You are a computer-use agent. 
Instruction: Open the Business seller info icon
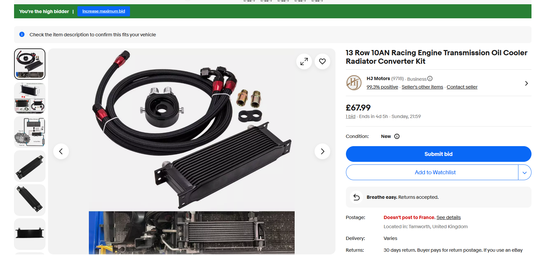tap(430, 78)
